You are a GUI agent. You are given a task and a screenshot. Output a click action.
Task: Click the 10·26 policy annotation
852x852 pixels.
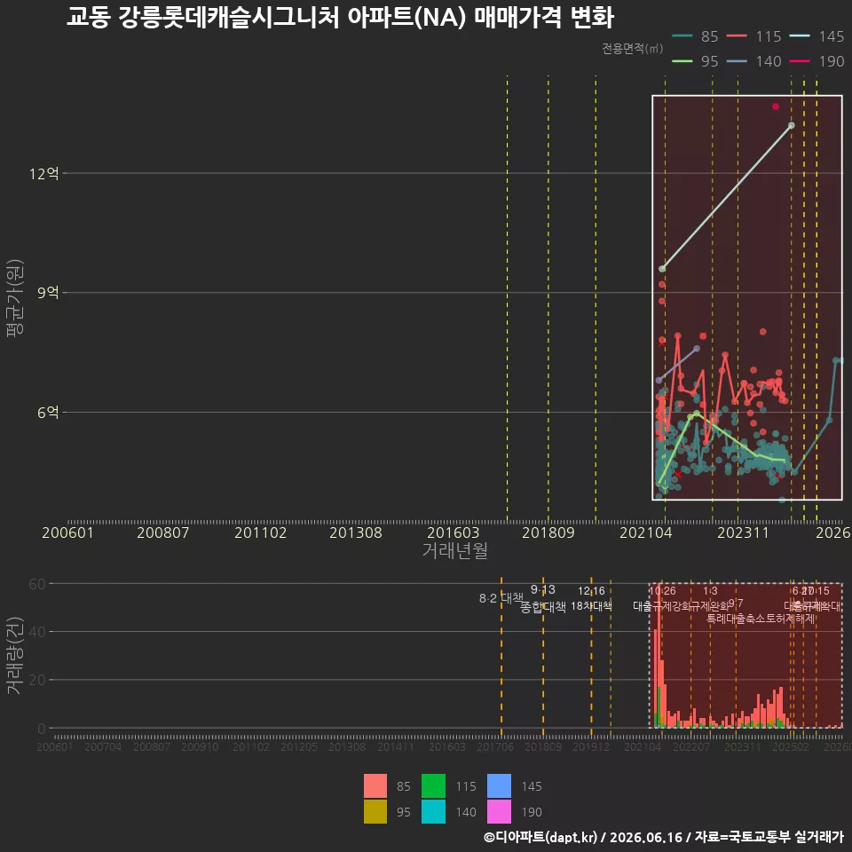662,591
